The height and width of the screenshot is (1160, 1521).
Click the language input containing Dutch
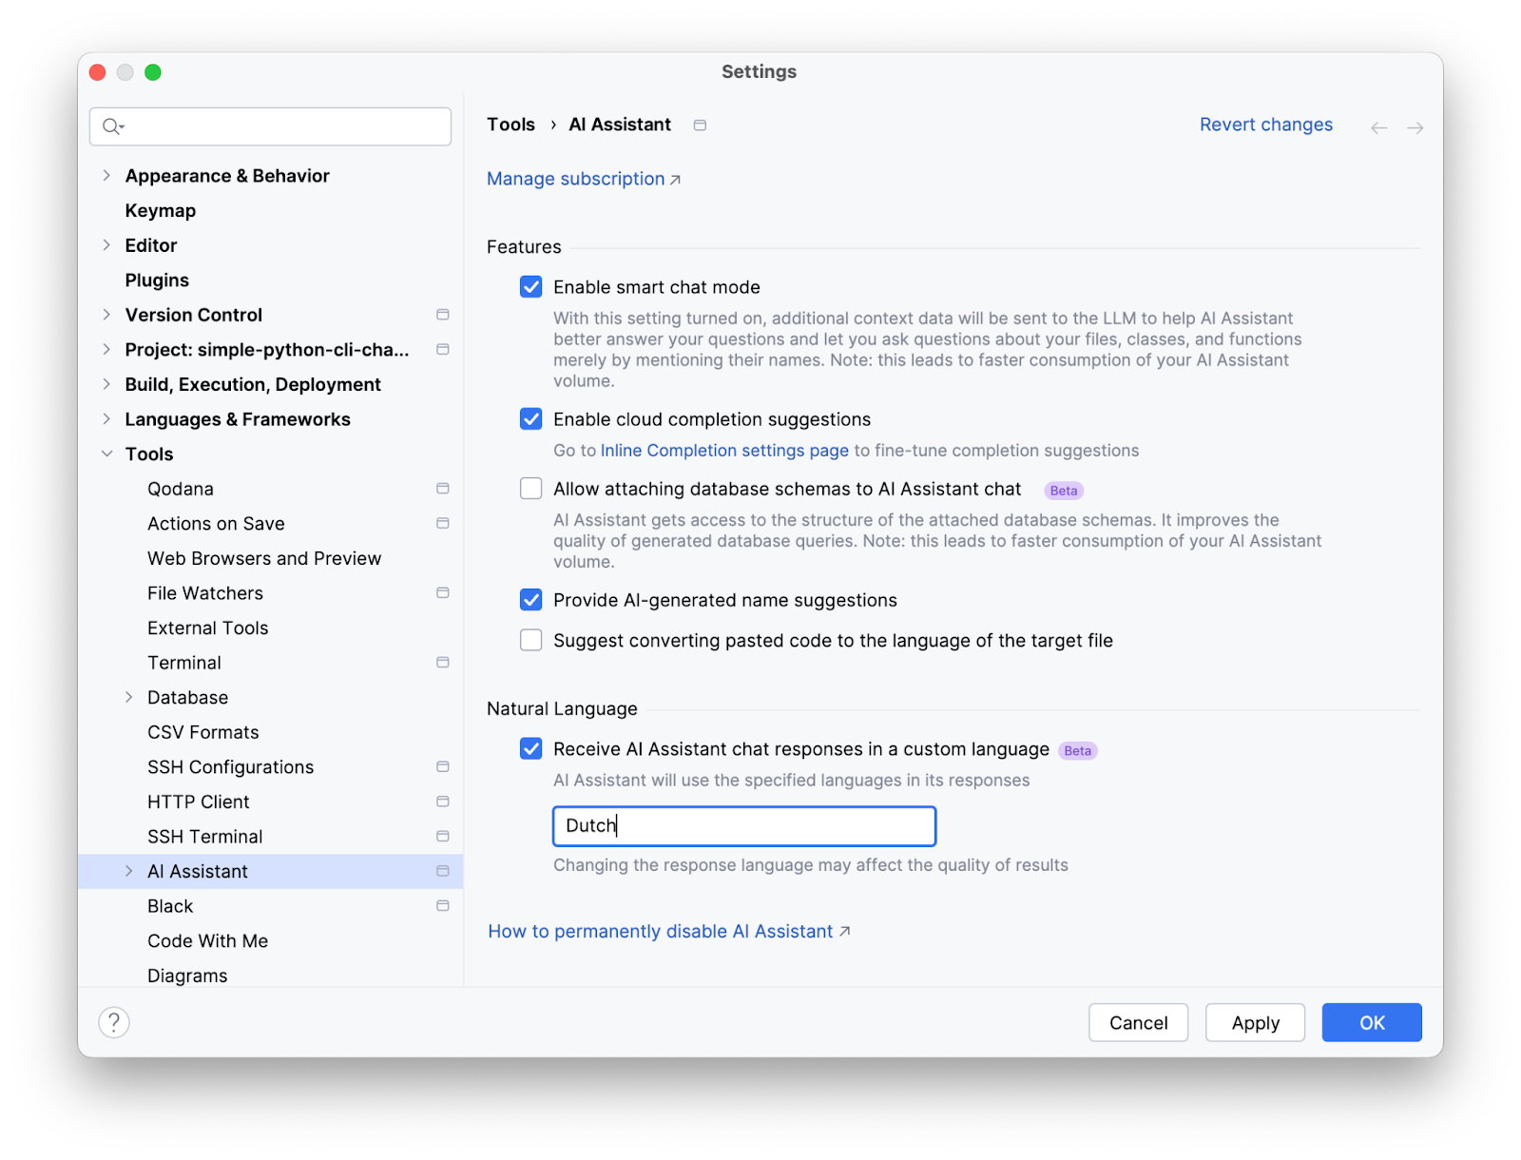click(744, 826)
